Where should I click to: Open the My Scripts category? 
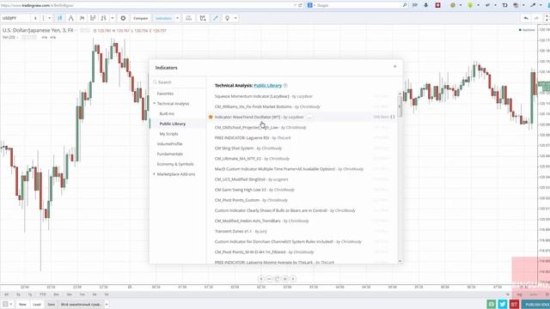click(168, 134)
